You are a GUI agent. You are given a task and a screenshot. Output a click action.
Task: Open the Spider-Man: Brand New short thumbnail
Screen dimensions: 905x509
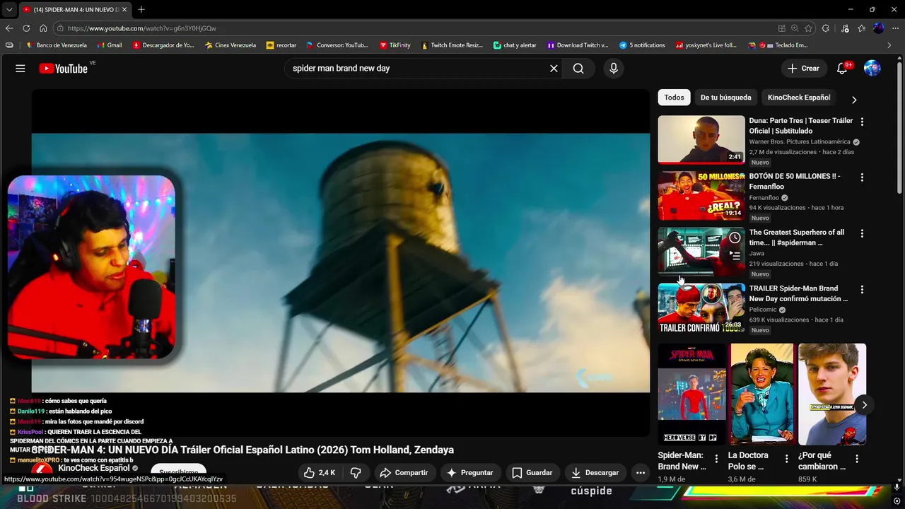pyautogui.click(x=692, y=394)
